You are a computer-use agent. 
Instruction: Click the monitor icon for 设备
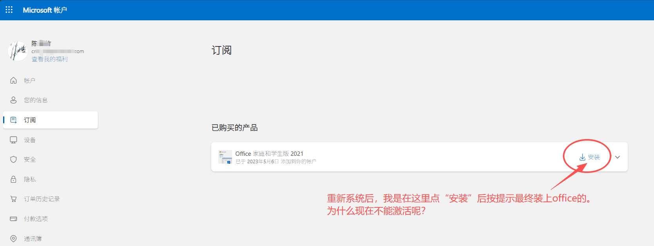click(14, 140)
